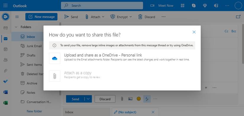This screenshot has width=244, height=116.
Task: Switch to the Inbox bottom tab
Action: (x=86, y=112)
